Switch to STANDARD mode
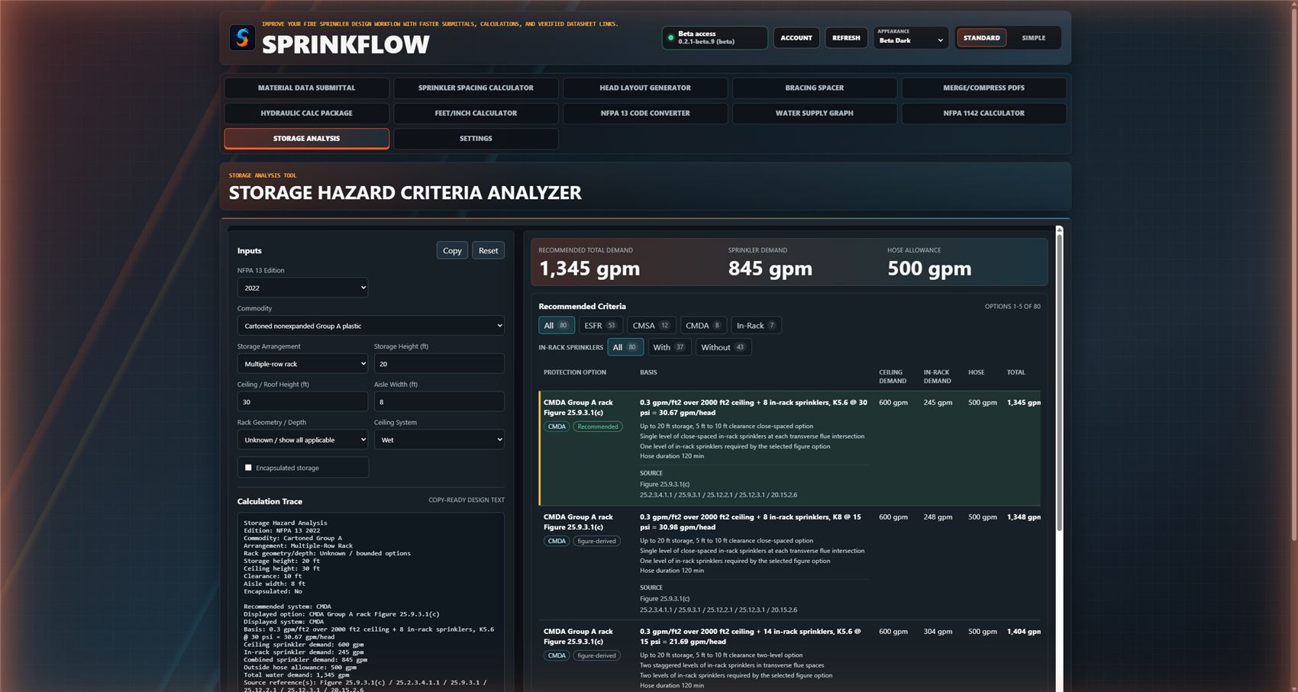 (x=981, y=37)
